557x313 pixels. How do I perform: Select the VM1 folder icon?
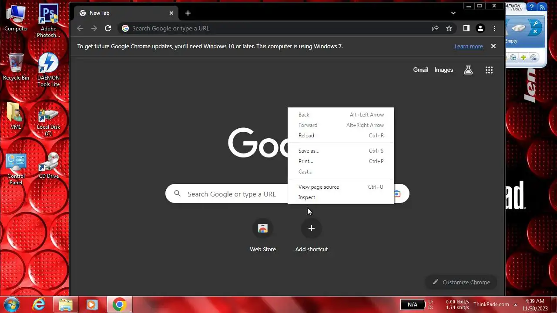16,116
